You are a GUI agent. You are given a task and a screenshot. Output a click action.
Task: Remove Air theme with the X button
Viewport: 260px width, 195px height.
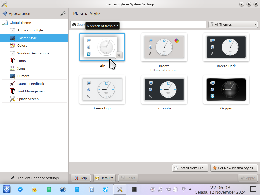119,55
